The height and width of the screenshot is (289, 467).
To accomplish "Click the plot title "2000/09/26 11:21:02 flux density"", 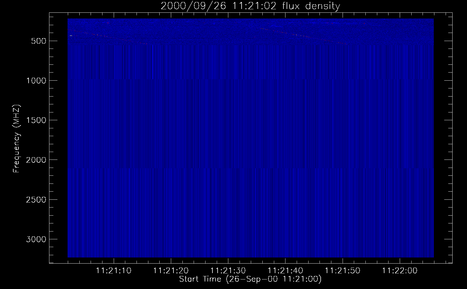I will click(x=250, y=6).
